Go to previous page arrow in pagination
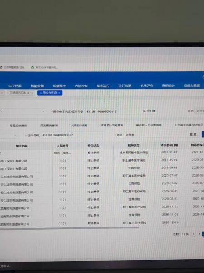 click(x=194, y=234)
